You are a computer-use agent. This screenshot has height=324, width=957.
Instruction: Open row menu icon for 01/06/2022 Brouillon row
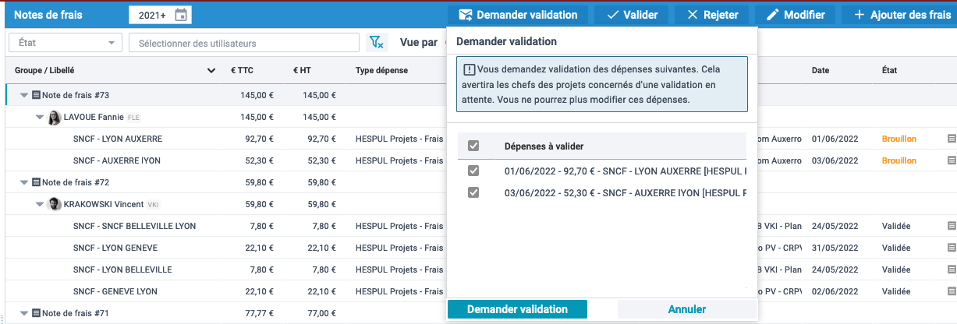click(x=952, y=139)
